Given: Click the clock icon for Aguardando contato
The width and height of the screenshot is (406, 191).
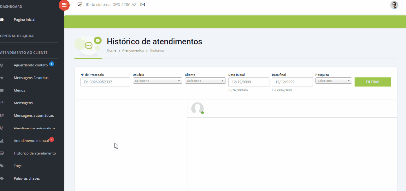Looking at the screenshot, I should pyautogui.click(x=2, y=65).
